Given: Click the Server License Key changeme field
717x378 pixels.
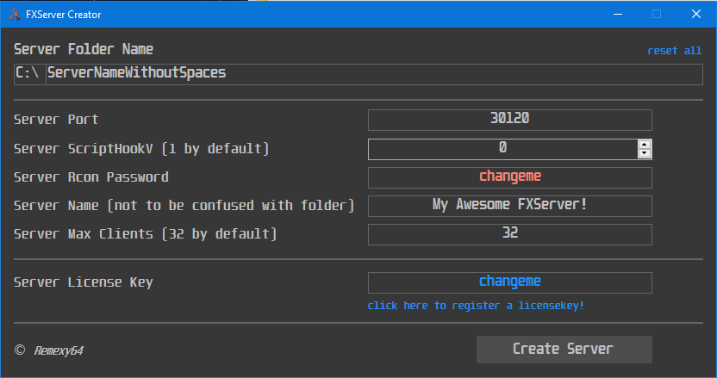Looking at the screenshot, I should (x=510, y=282).
